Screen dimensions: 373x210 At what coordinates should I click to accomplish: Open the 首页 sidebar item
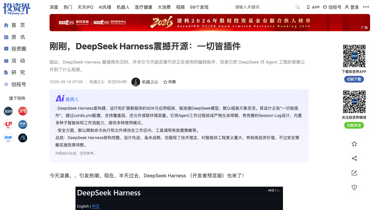[15, 25]
